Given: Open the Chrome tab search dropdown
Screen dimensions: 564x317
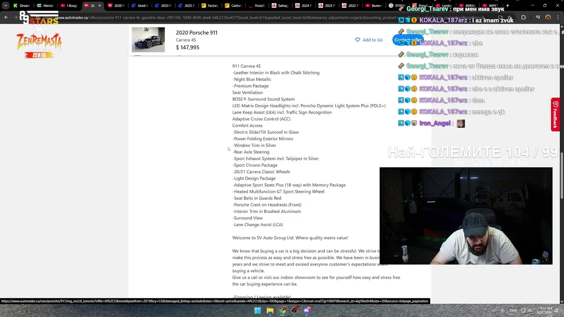Looking at the screenshot, I should pyautogui.click(x=5, y=6).
